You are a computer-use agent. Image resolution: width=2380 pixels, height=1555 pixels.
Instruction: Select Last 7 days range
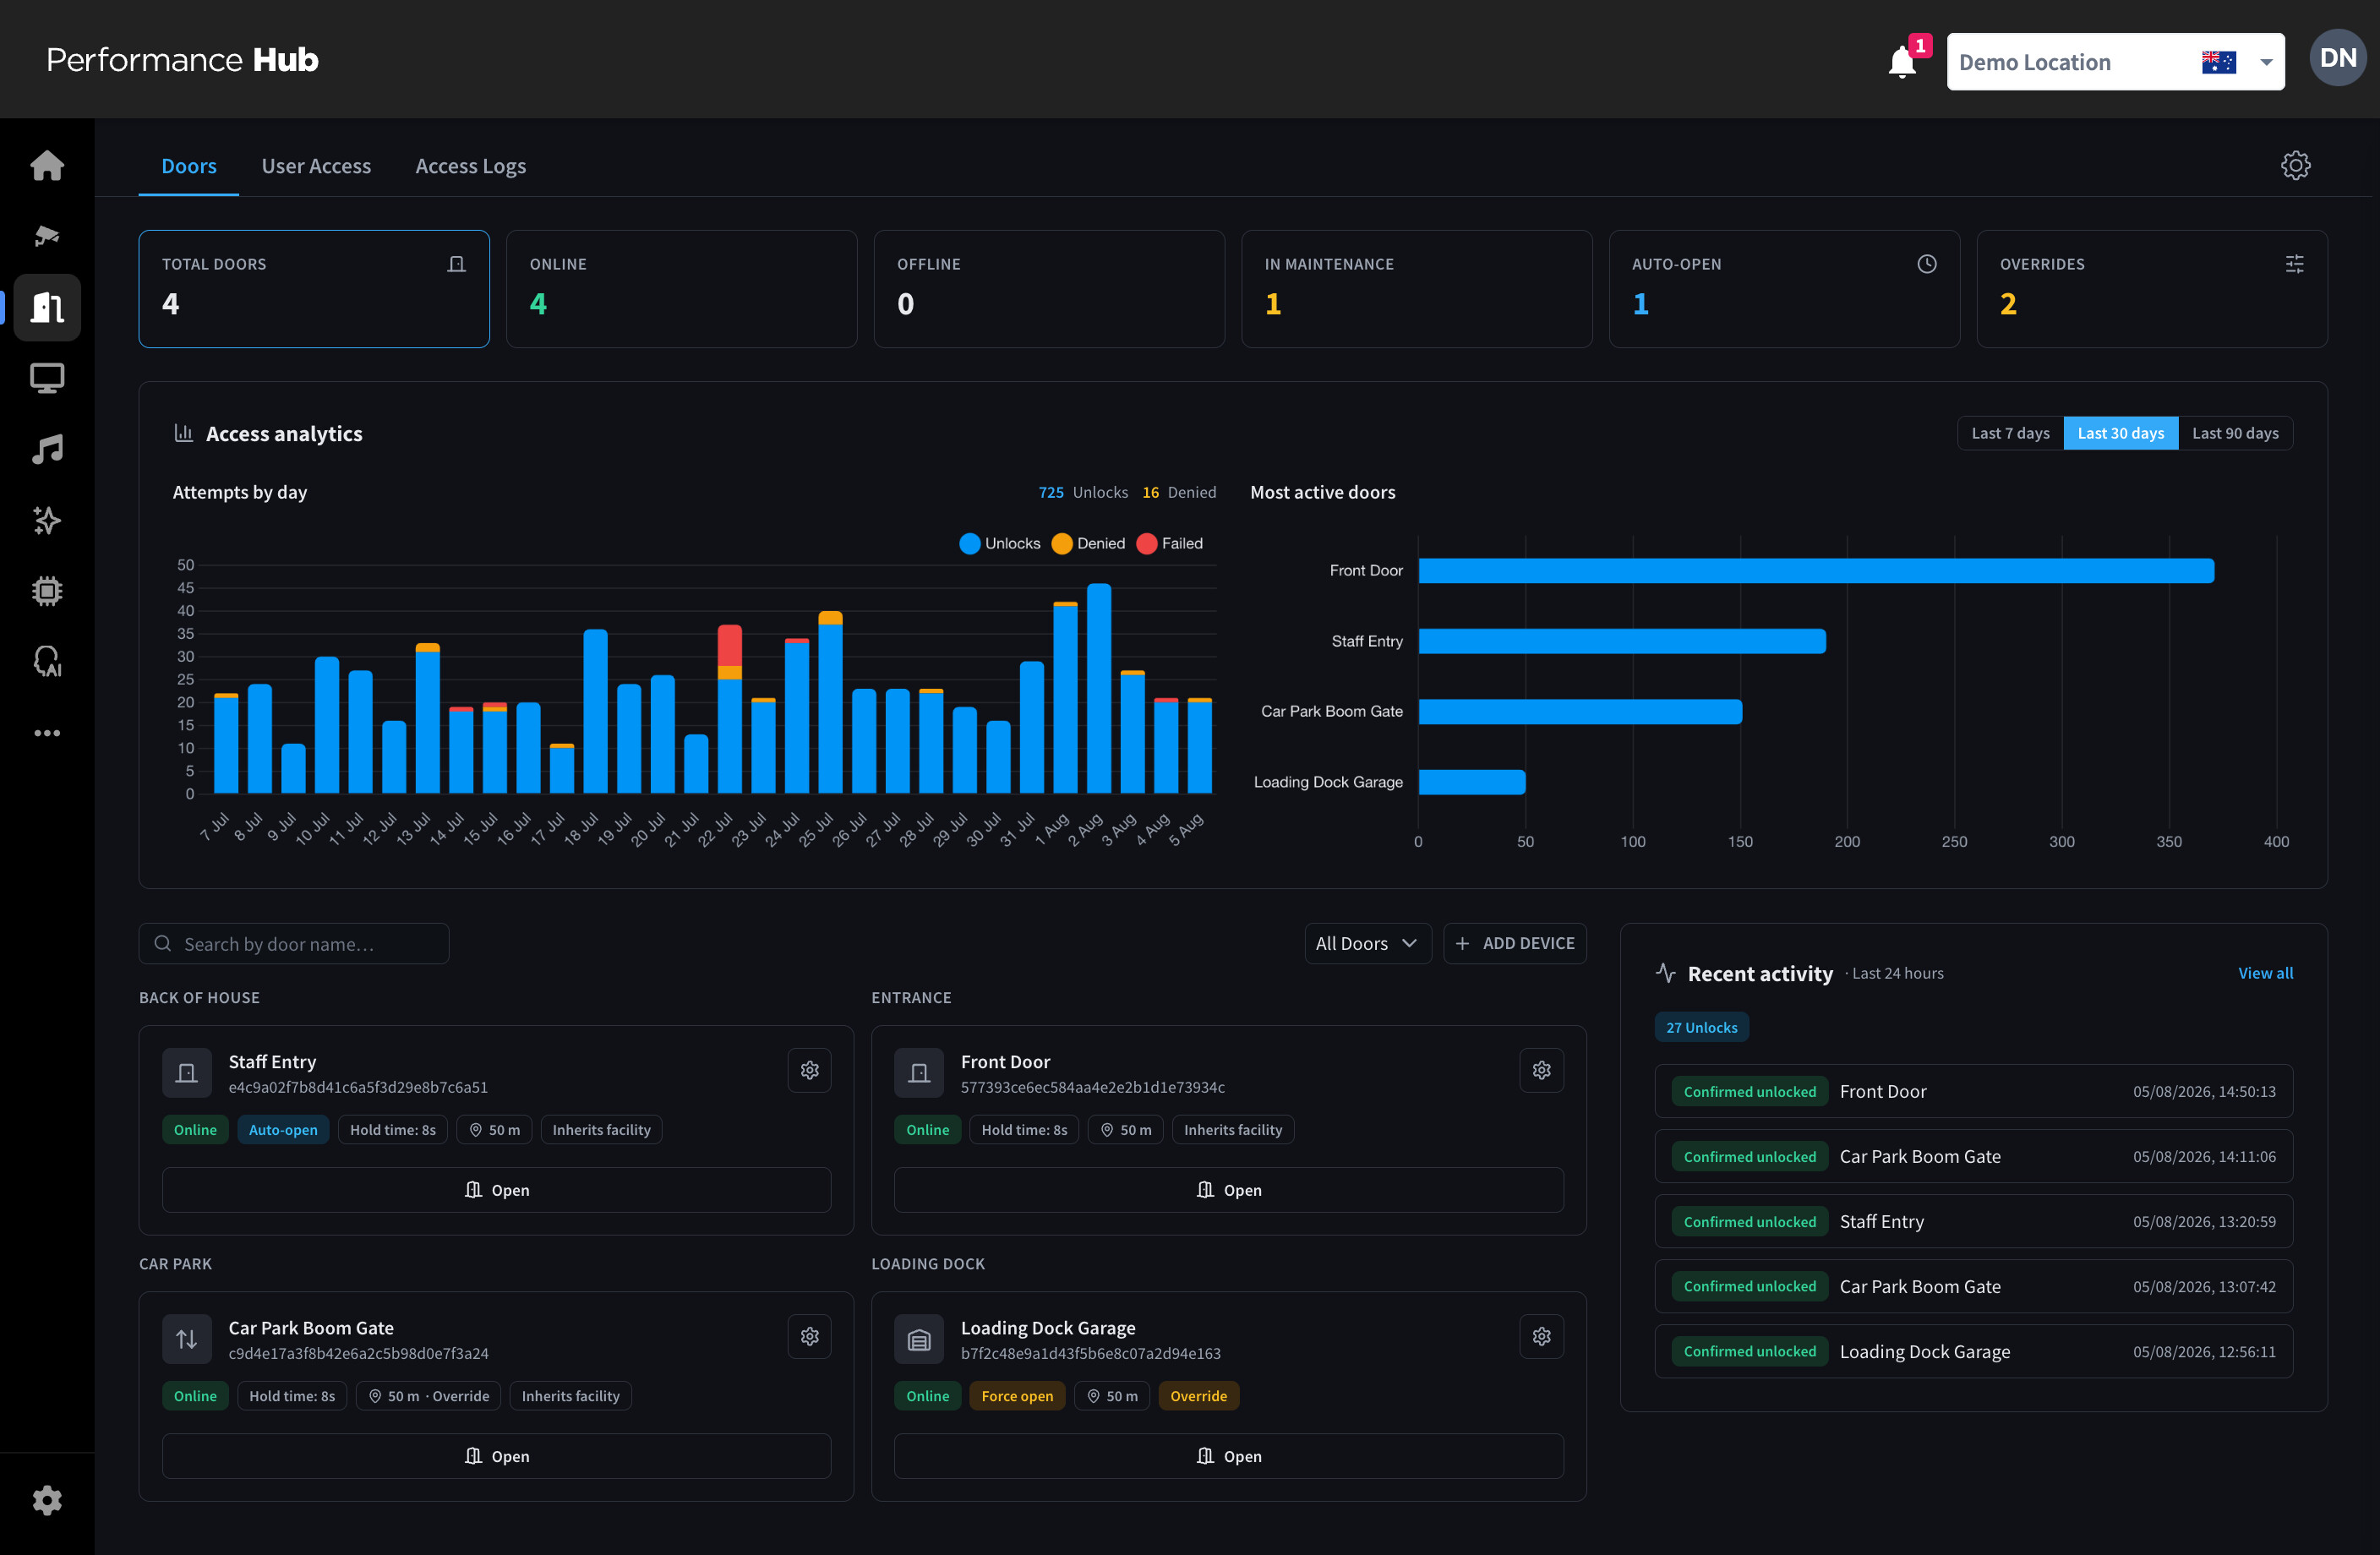click(x=2010, y=433)
